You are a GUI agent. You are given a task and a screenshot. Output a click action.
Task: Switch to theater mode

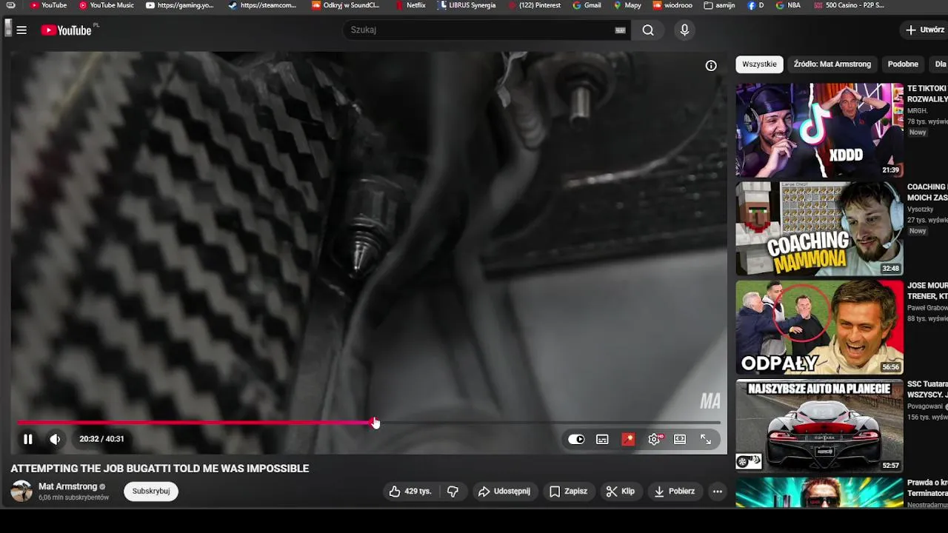680,439
